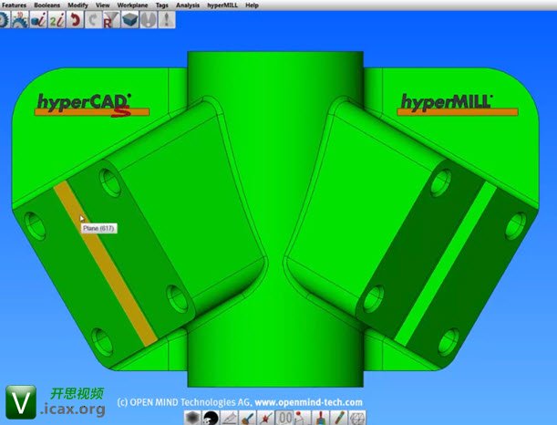
Task: Click the www.openmind-tech.com text
Action: click(x=309, y=402)
